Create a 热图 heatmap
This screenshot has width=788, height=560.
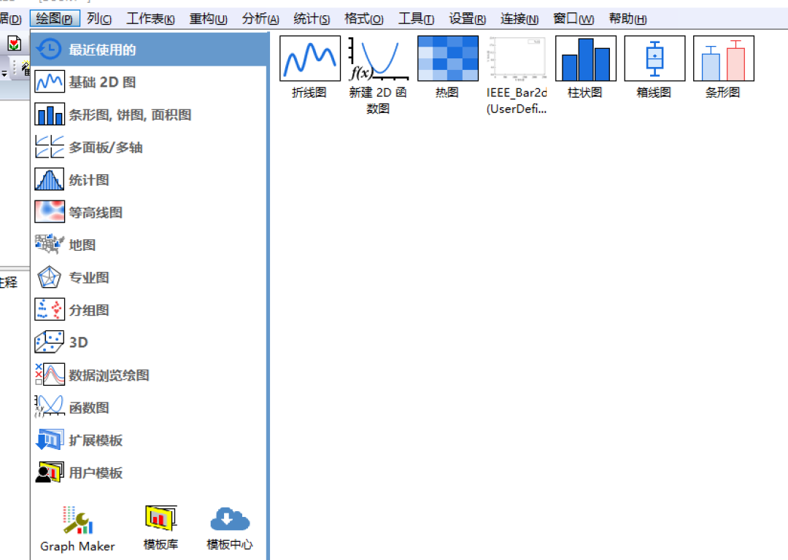click(447, 67)
